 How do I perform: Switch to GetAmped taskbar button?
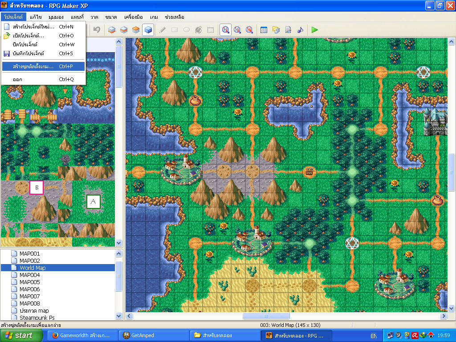pyautogui.click(x=154, y=336)
